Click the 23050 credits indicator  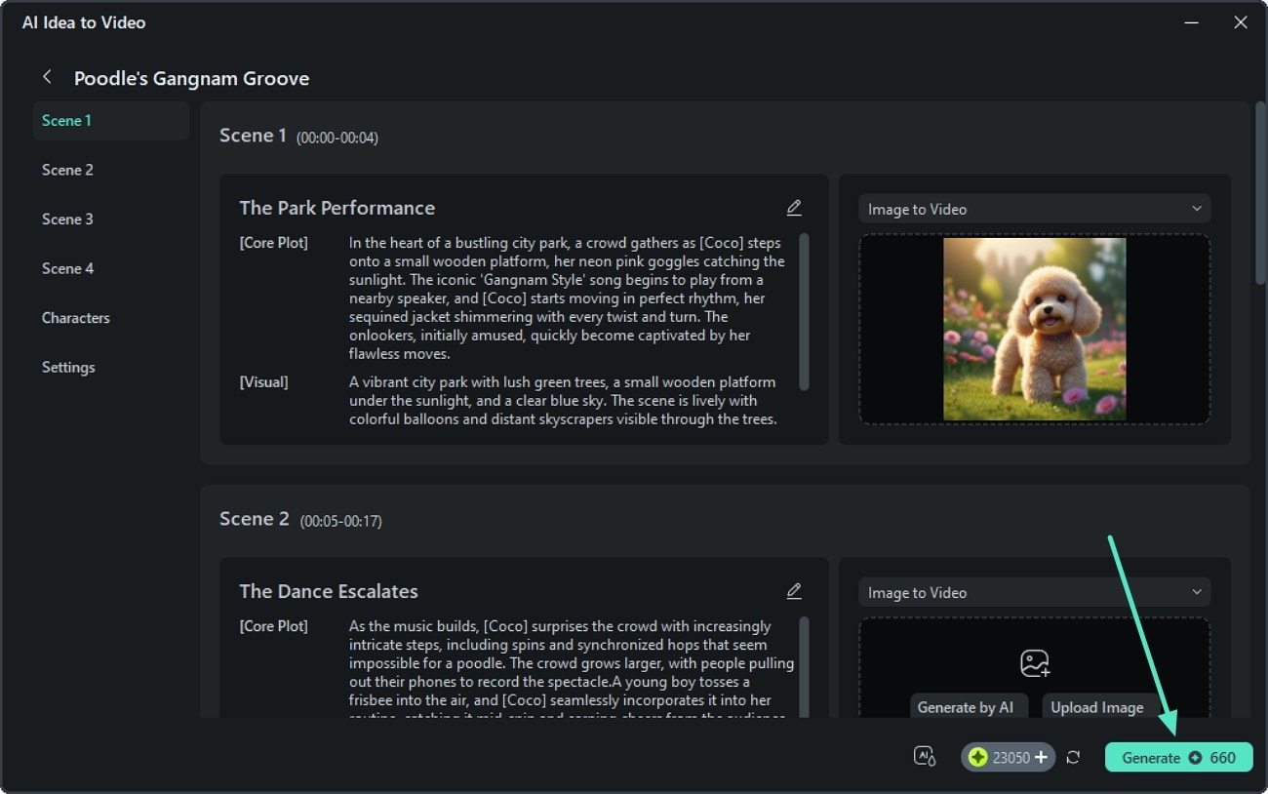[1008, 757]
